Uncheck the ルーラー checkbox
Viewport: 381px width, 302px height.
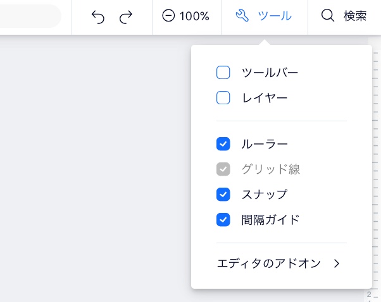tap(223, 144)
